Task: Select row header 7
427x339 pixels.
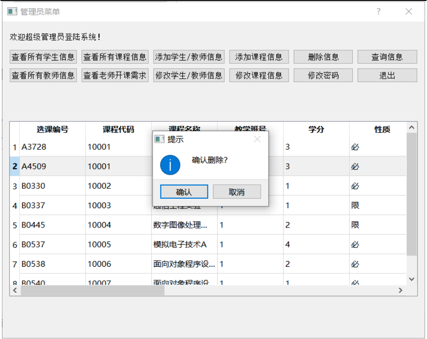Action: click(15, 264)
